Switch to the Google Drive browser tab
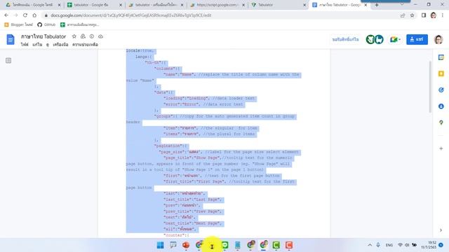Viewport: 449px width, 252px height. pos(33,5)
